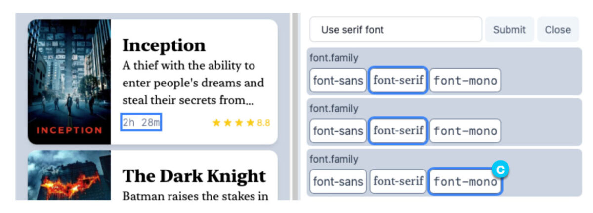Click the Inception title heading

click(x=164, y=45)
